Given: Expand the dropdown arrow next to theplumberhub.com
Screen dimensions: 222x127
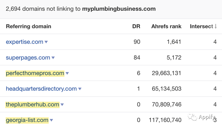Looking at the screenshot, I should coord(62,105).
